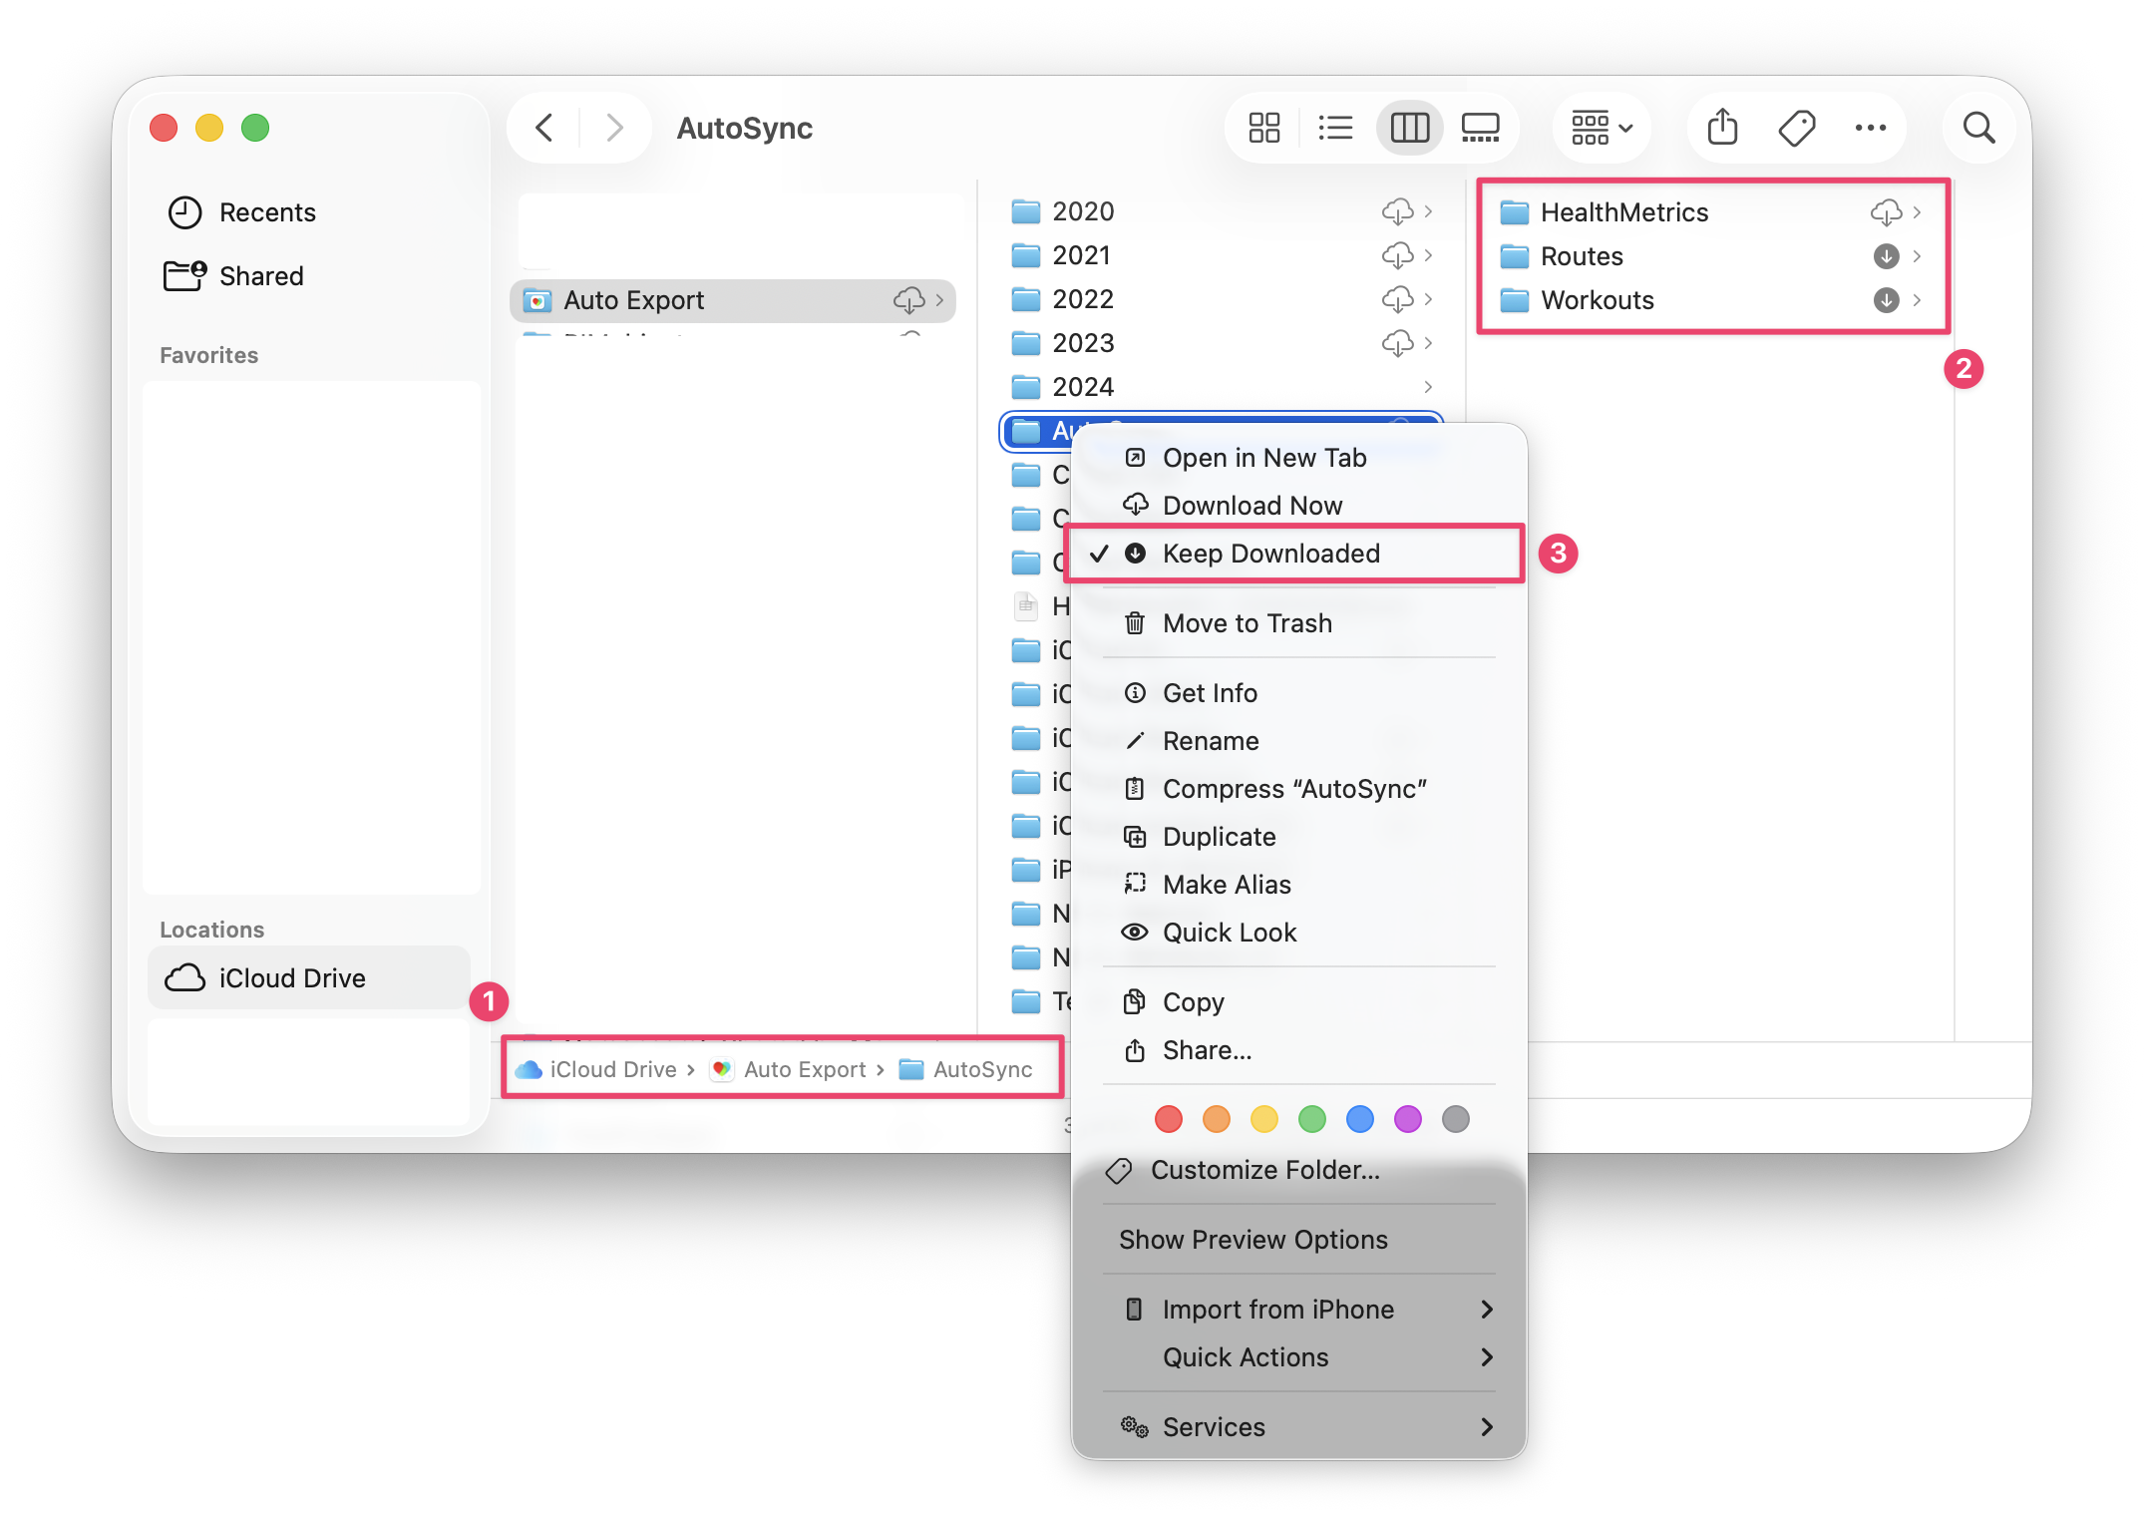This screenshot has width=2144, height=1514.
Task: Select Move to Trash from the menu
Action: (x=1247, y=622)
